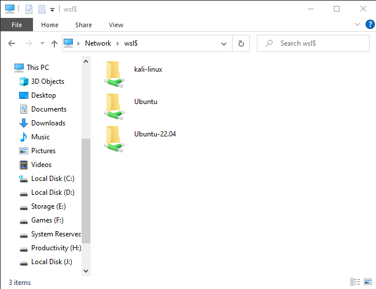
Task: Close the wsl$ window
Action: 363,9
